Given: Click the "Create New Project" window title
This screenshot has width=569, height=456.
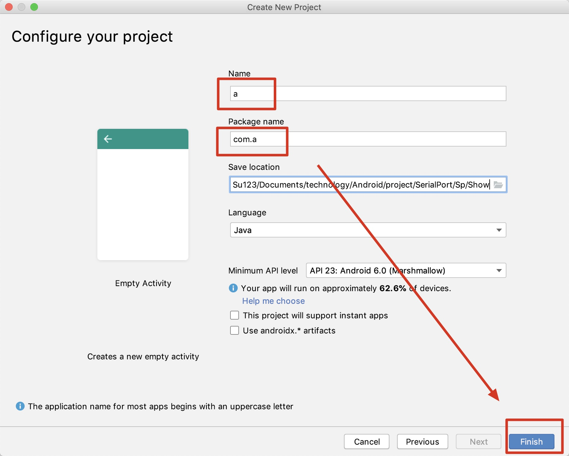Looking at the screenshot, I should 284,7.
